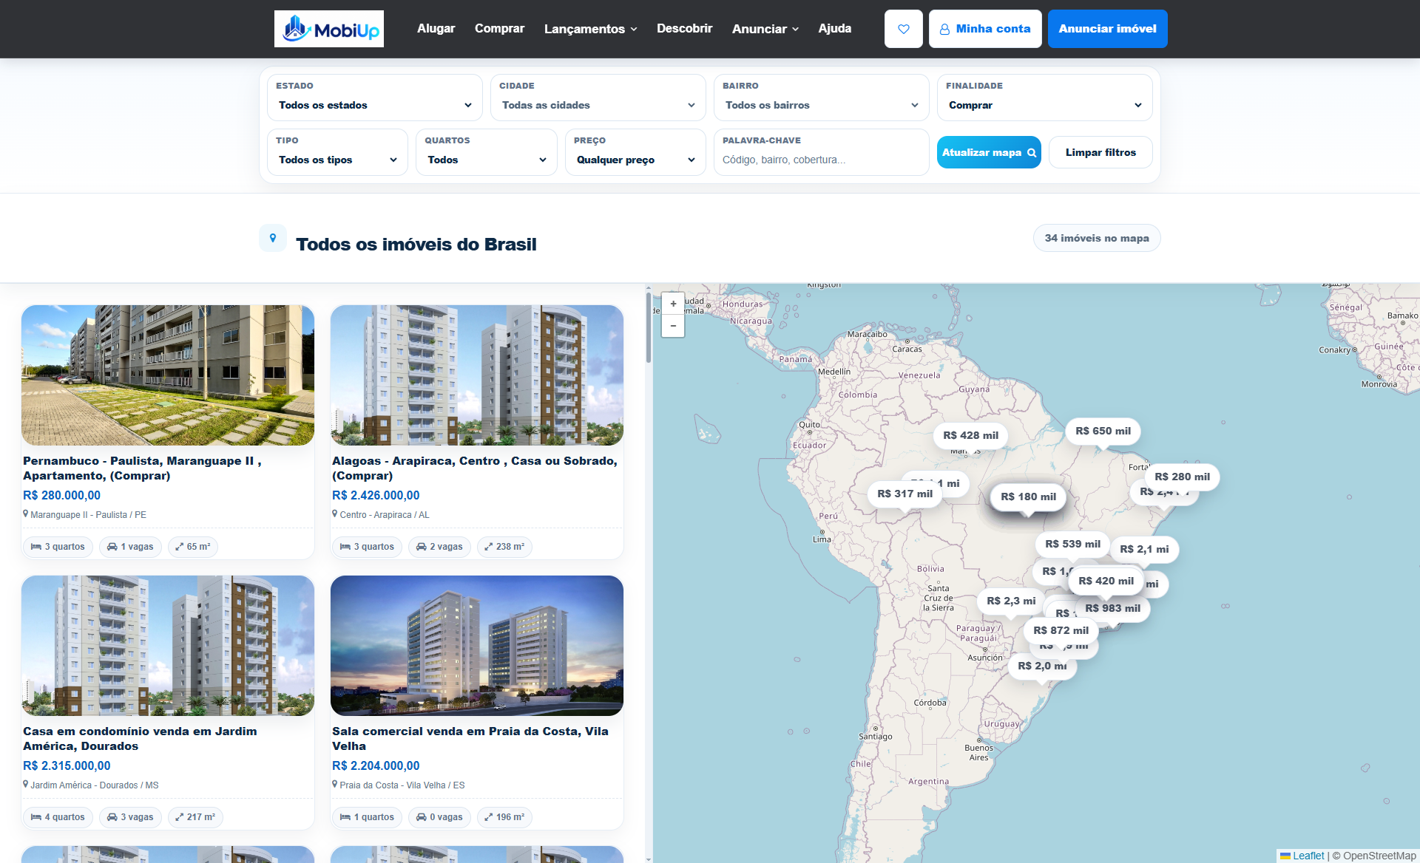The width and height of the screenshot is (1420, 863).
Task: Select the R$ 2,0 mi map marker
Action: coord(1042,666)
